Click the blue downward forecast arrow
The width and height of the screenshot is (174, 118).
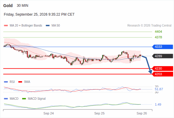coord(147,64)
